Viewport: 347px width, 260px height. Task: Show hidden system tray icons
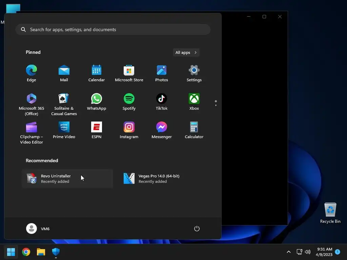[289, 252]
